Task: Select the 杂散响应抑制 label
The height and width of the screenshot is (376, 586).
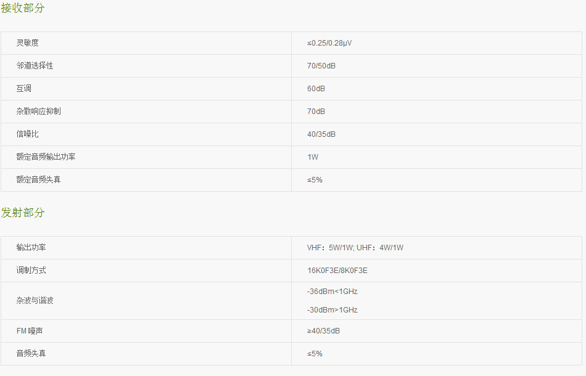Action: pyautogui.click(x=39, y=112)
